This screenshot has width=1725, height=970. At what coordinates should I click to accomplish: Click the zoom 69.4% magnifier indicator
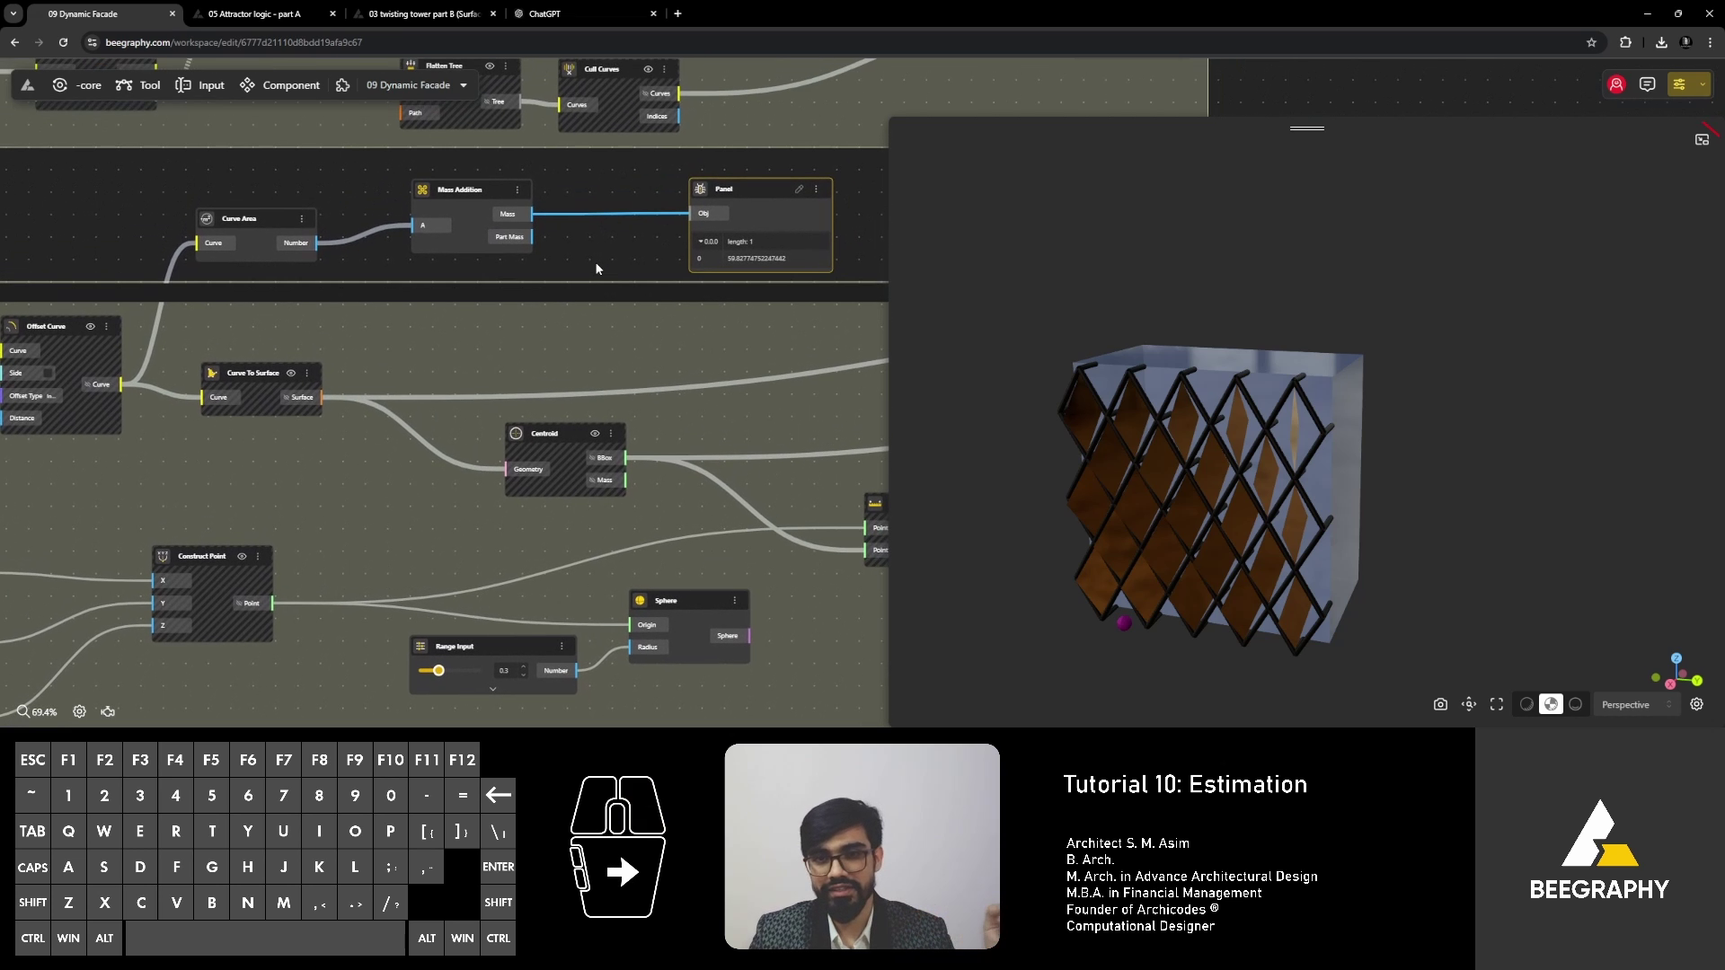click(x=37, y=711)
